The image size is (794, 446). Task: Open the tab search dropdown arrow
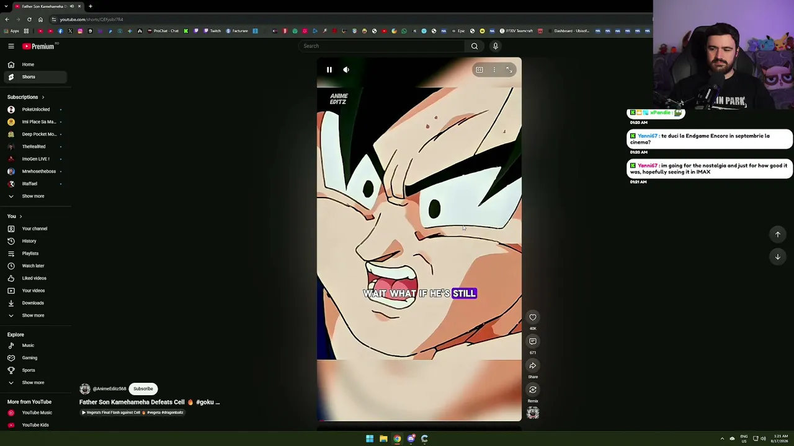pos(6,6)
